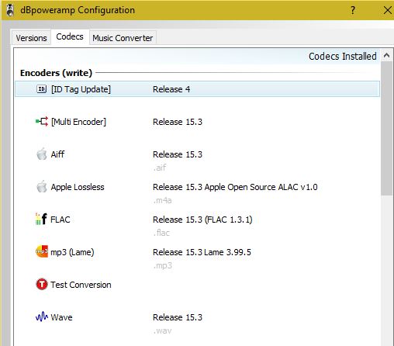This screenshot has height=346, width=394.
Task: Click Multi Encoder's 'Release 15.3' text
Action: (x=178, y=122)
